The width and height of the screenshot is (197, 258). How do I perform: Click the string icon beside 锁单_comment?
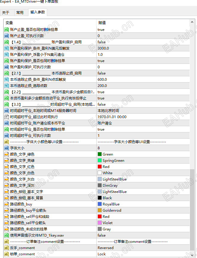point(7,254)
